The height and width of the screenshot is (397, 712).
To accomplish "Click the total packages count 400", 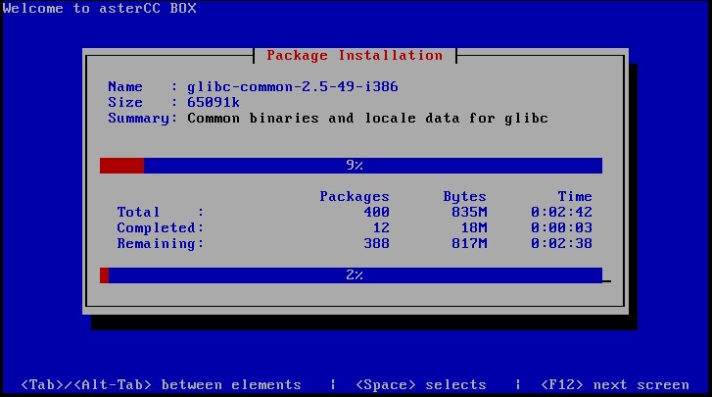I will (x=375, y=213).
